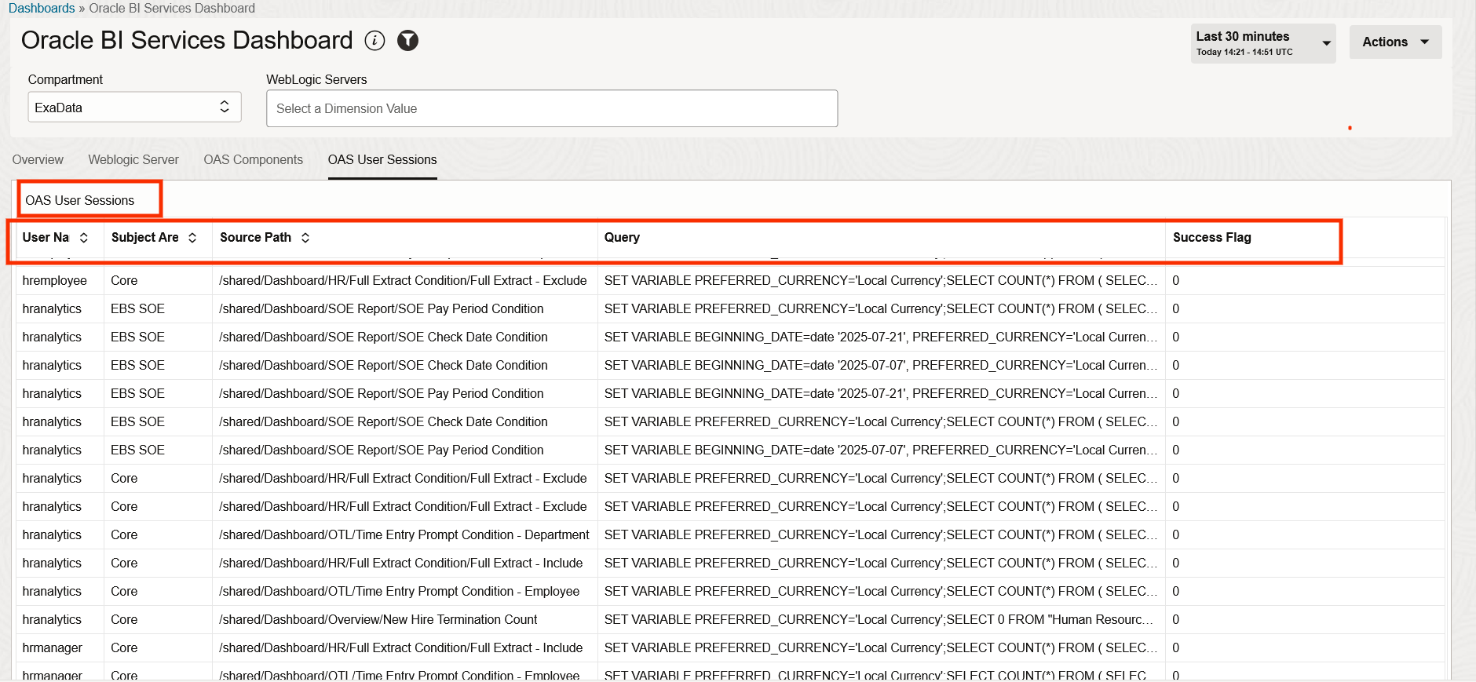Viewport: 1476px width, 682px height.
Task: Click the Oracle BI Services Dashboard breadcrumb
Action: click(172, 8)
